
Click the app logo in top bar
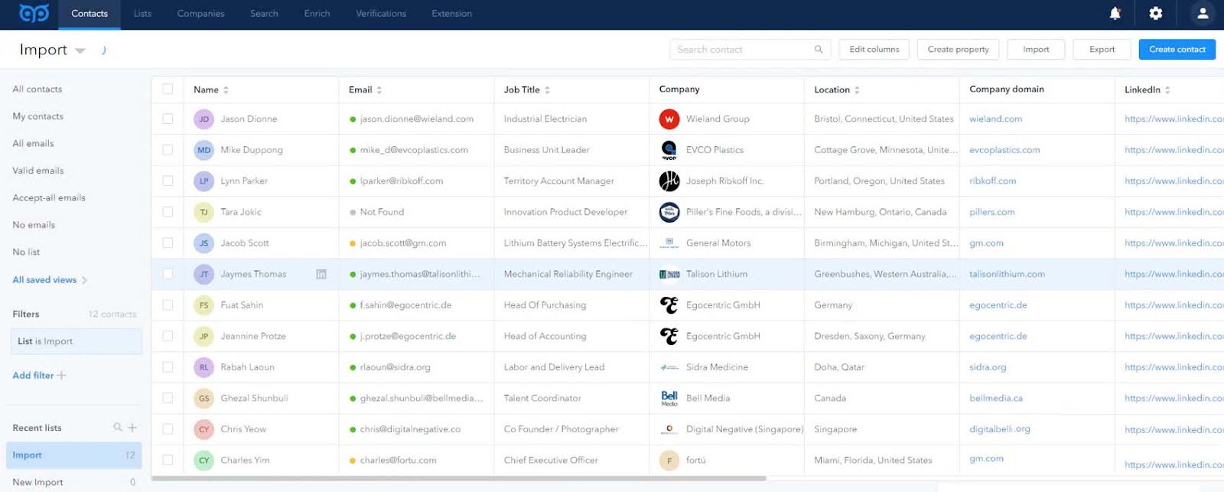[34, 13]
